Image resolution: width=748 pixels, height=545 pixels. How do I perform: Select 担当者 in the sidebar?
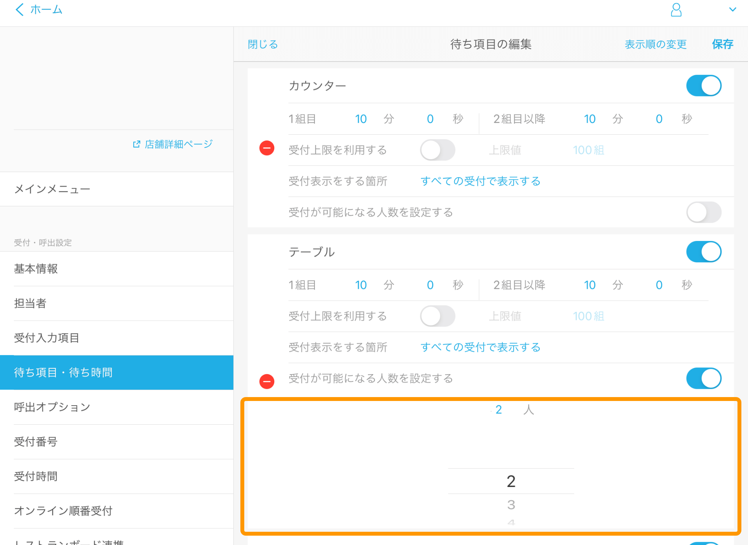[117, 303]
